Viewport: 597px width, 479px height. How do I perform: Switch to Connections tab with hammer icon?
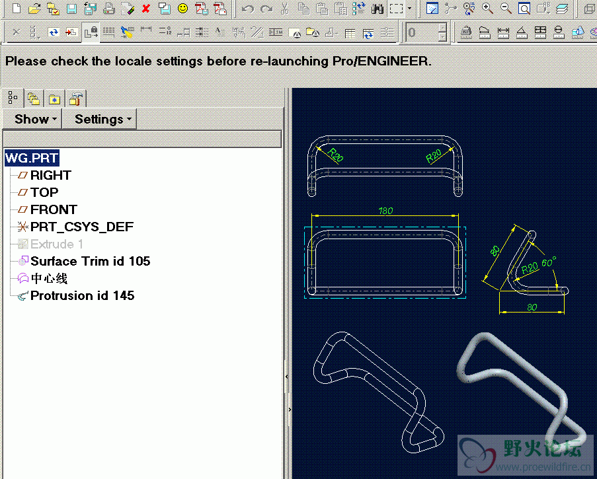point(76,99)
